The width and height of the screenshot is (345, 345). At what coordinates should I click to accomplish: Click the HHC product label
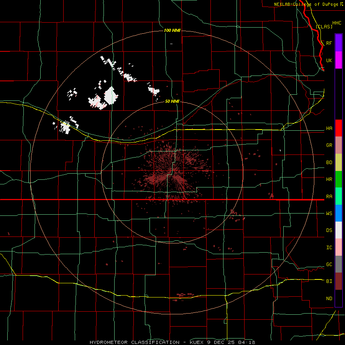tap(337, 23)
